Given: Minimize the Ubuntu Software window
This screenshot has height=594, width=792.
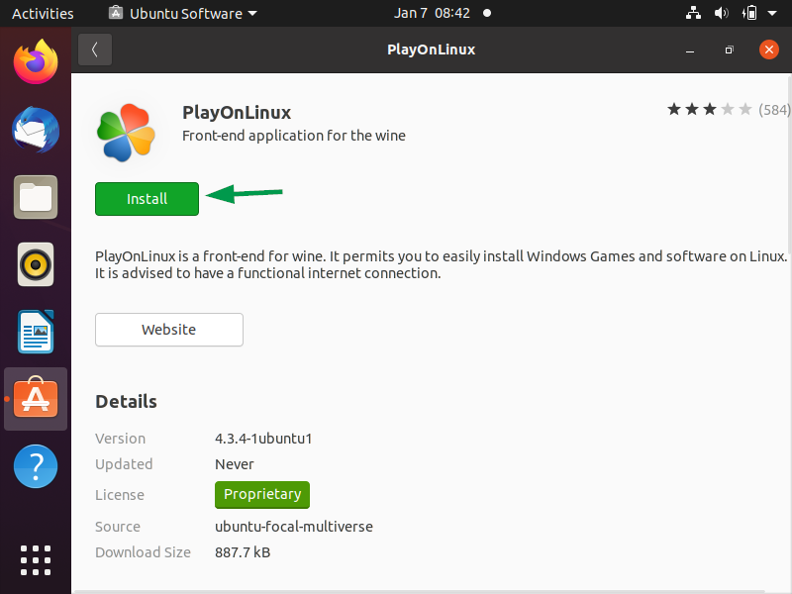Looking at the screenshot, I should click(x=690, y=50).
